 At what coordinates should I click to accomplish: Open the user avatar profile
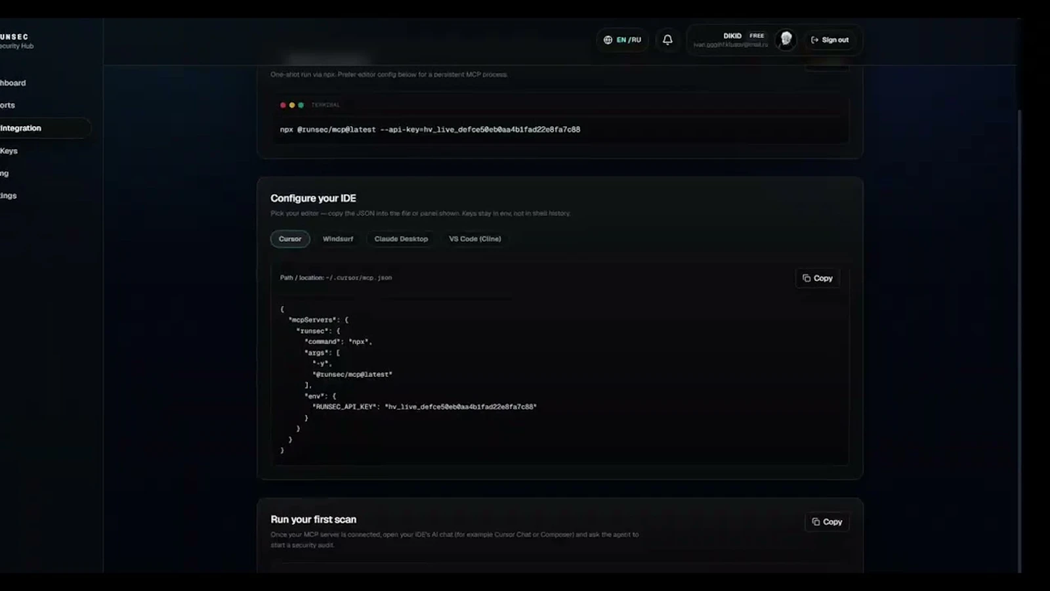click(x=786, y=39)
